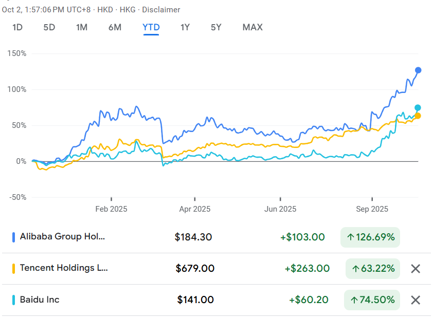
Task: Select the YTD range tab
Action: pos(151,27)
